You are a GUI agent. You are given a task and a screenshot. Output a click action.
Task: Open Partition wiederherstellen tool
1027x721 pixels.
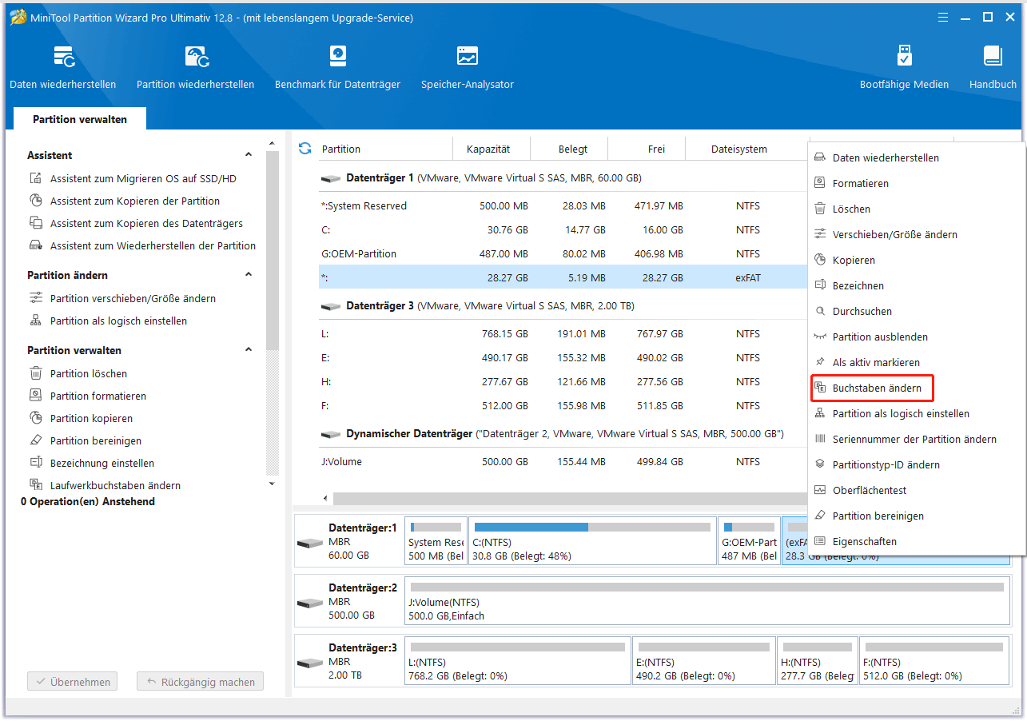click(x=195, y=67)
